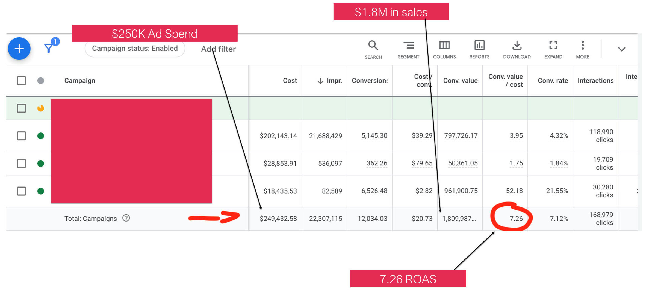Image resolution: width=646 pixels, height=290 pixels.
Task: Click the Add filter field
Action: click(x=219, y=49)
